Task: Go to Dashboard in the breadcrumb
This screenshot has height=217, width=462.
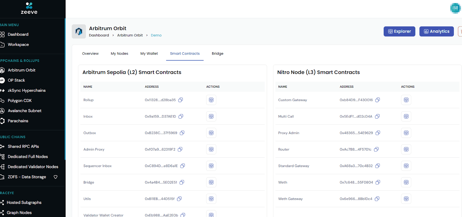Action: [99, 35]
